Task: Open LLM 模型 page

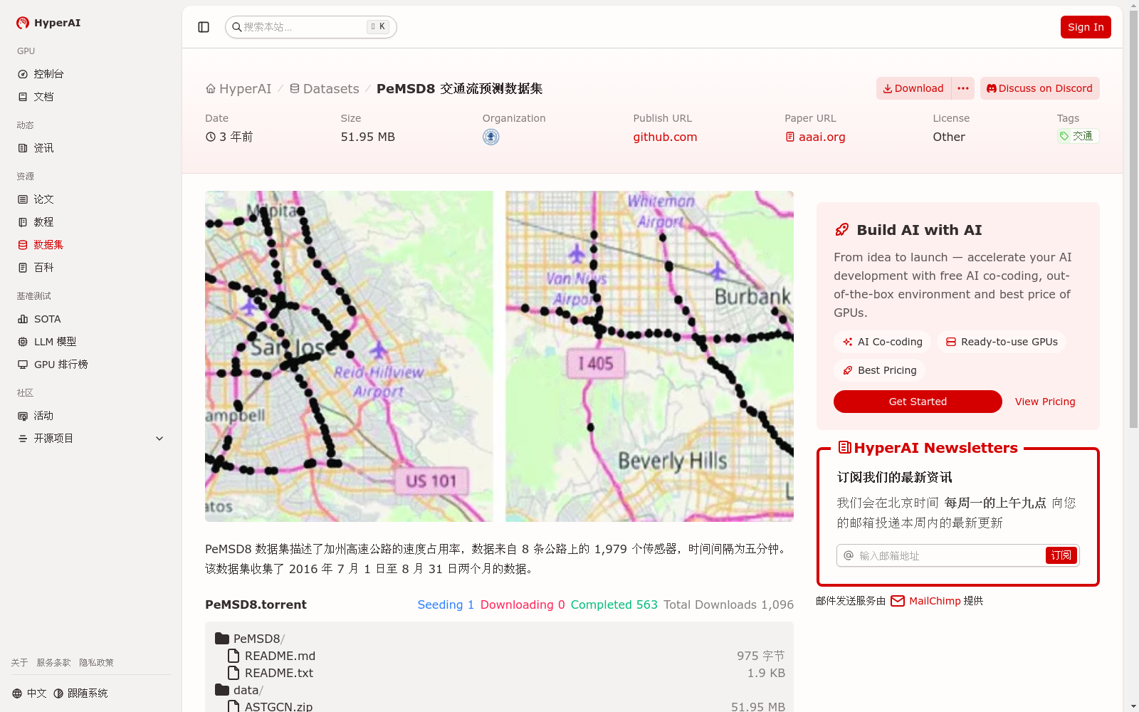Action: (91, 342)
